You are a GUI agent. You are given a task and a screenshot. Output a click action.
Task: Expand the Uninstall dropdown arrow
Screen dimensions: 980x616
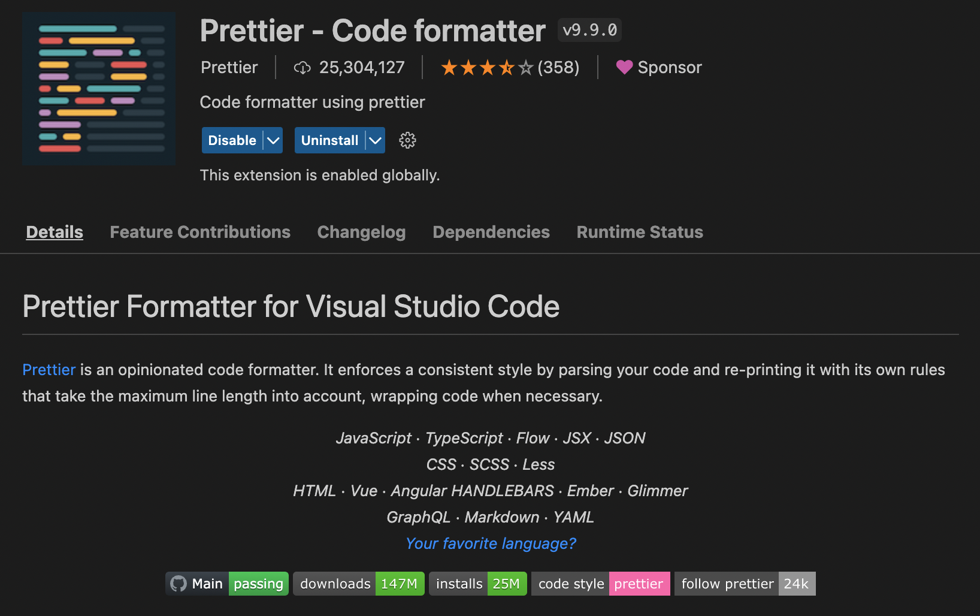coord(376,140)
